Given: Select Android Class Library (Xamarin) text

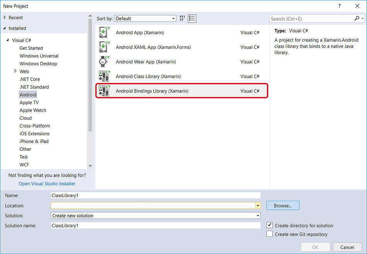Looking at the screenshot, I should [148, 76].
